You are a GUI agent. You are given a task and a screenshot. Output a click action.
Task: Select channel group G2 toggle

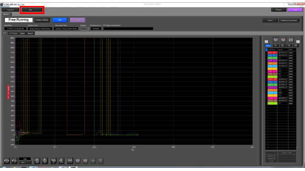[x=282, y=46]
